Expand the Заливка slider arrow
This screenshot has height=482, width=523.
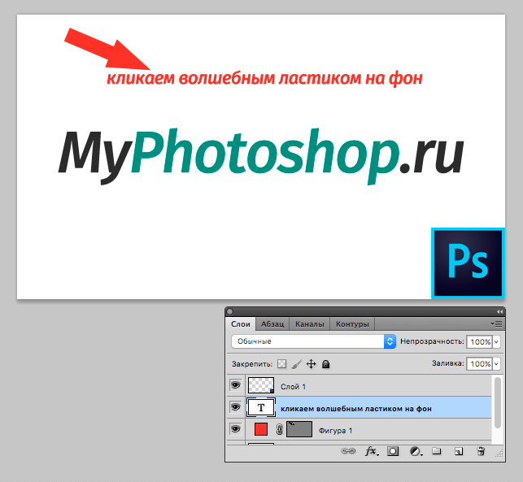click(x=496, y=363)
